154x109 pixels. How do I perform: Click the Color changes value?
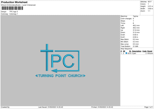[133, 19]
